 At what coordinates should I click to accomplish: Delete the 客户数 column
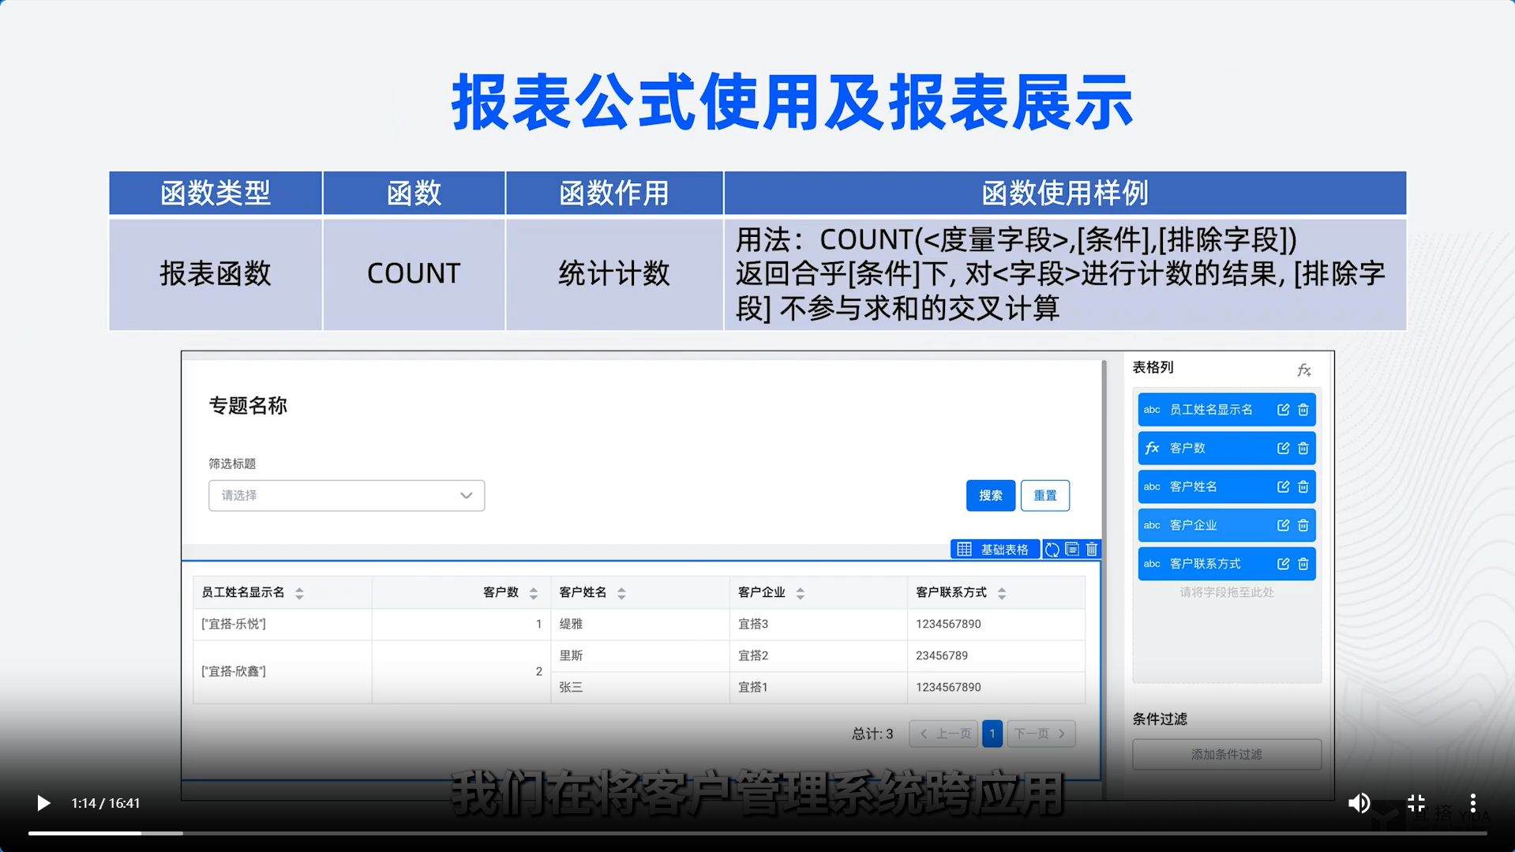point(1303,449)
